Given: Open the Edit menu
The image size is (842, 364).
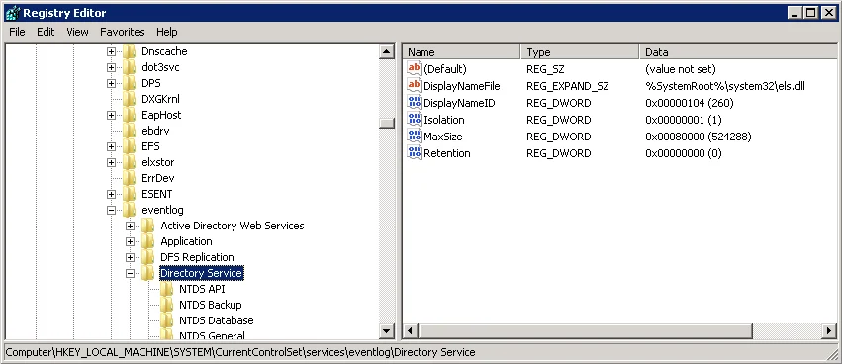Looking at the screenshot, I should pos(46,32).
